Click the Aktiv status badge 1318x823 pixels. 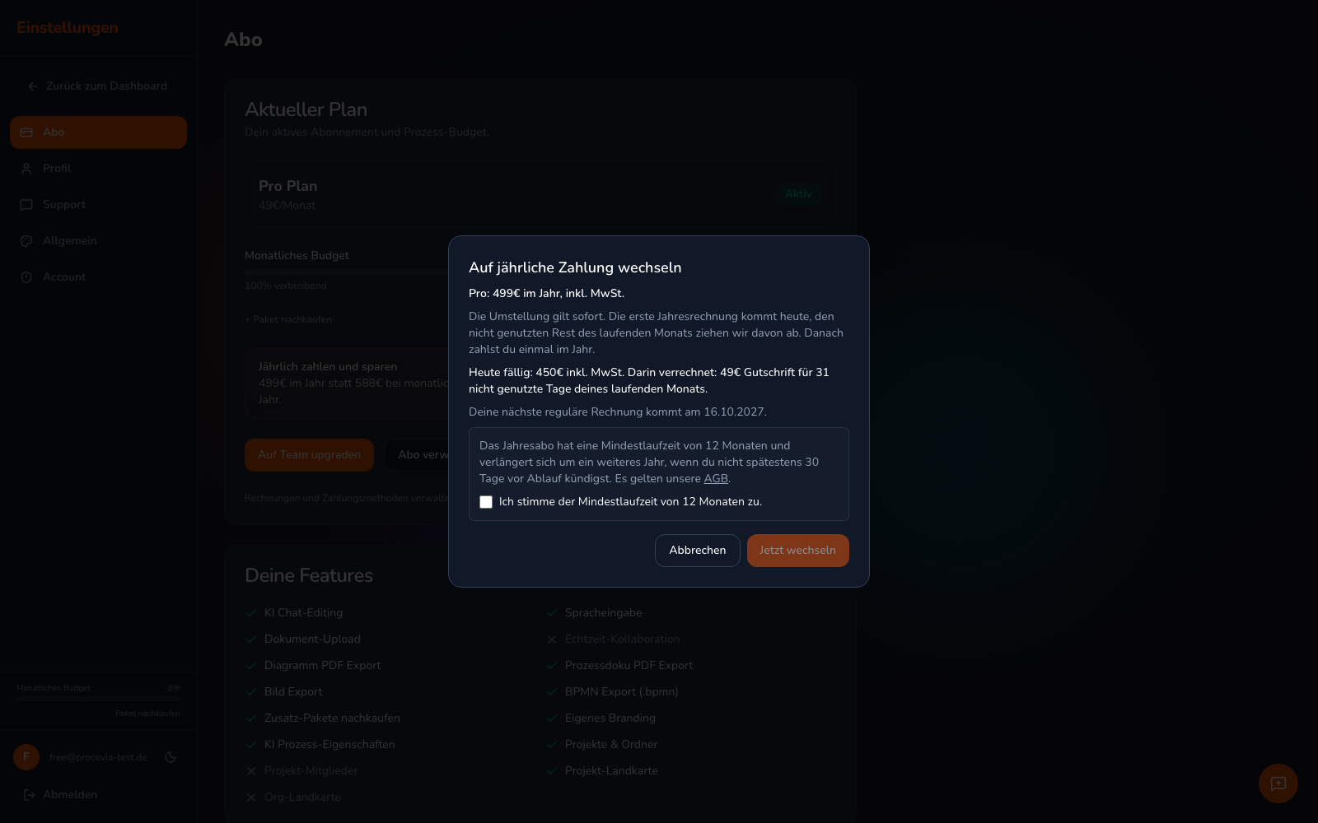point(798,194)
